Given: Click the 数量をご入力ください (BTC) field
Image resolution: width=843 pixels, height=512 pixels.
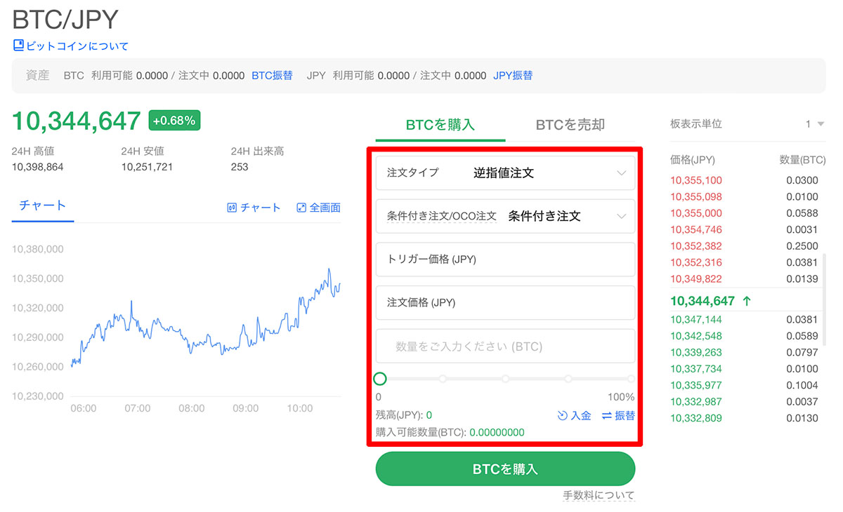Looking at the screenshot, I should [x=506, y=346].
